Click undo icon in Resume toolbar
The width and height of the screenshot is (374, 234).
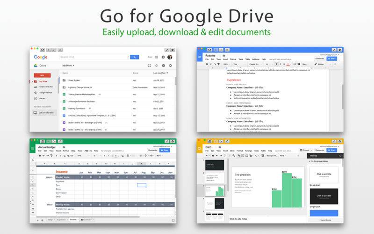[211, 64]
